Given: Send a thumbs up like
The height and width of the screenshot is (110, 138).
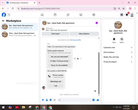Looking at the screenshot, I should (98, 100).
